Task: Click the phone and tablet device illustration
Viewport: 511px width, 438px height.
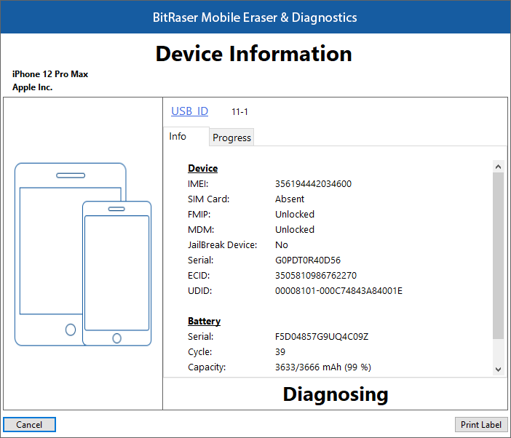Action: (x=83, y=255)
